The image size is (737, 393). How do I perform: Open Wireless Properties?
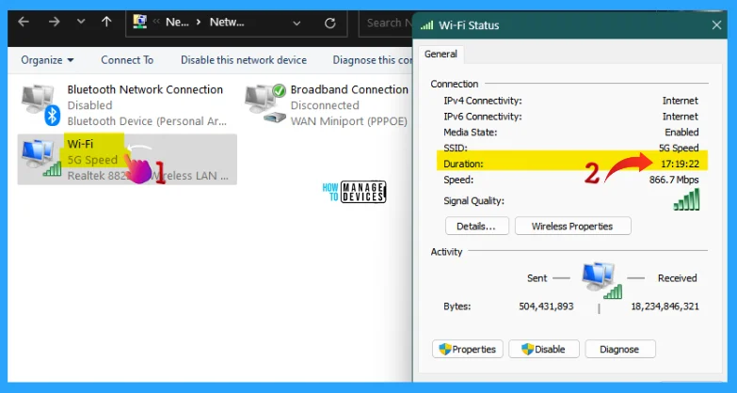pyautogui.click(x=571, y=226)
